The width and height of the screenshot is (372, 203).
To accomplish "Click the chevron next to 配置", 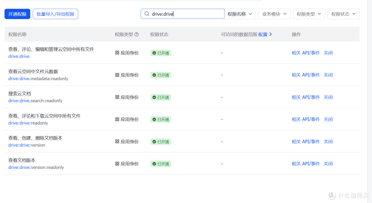I will point(271,34).
